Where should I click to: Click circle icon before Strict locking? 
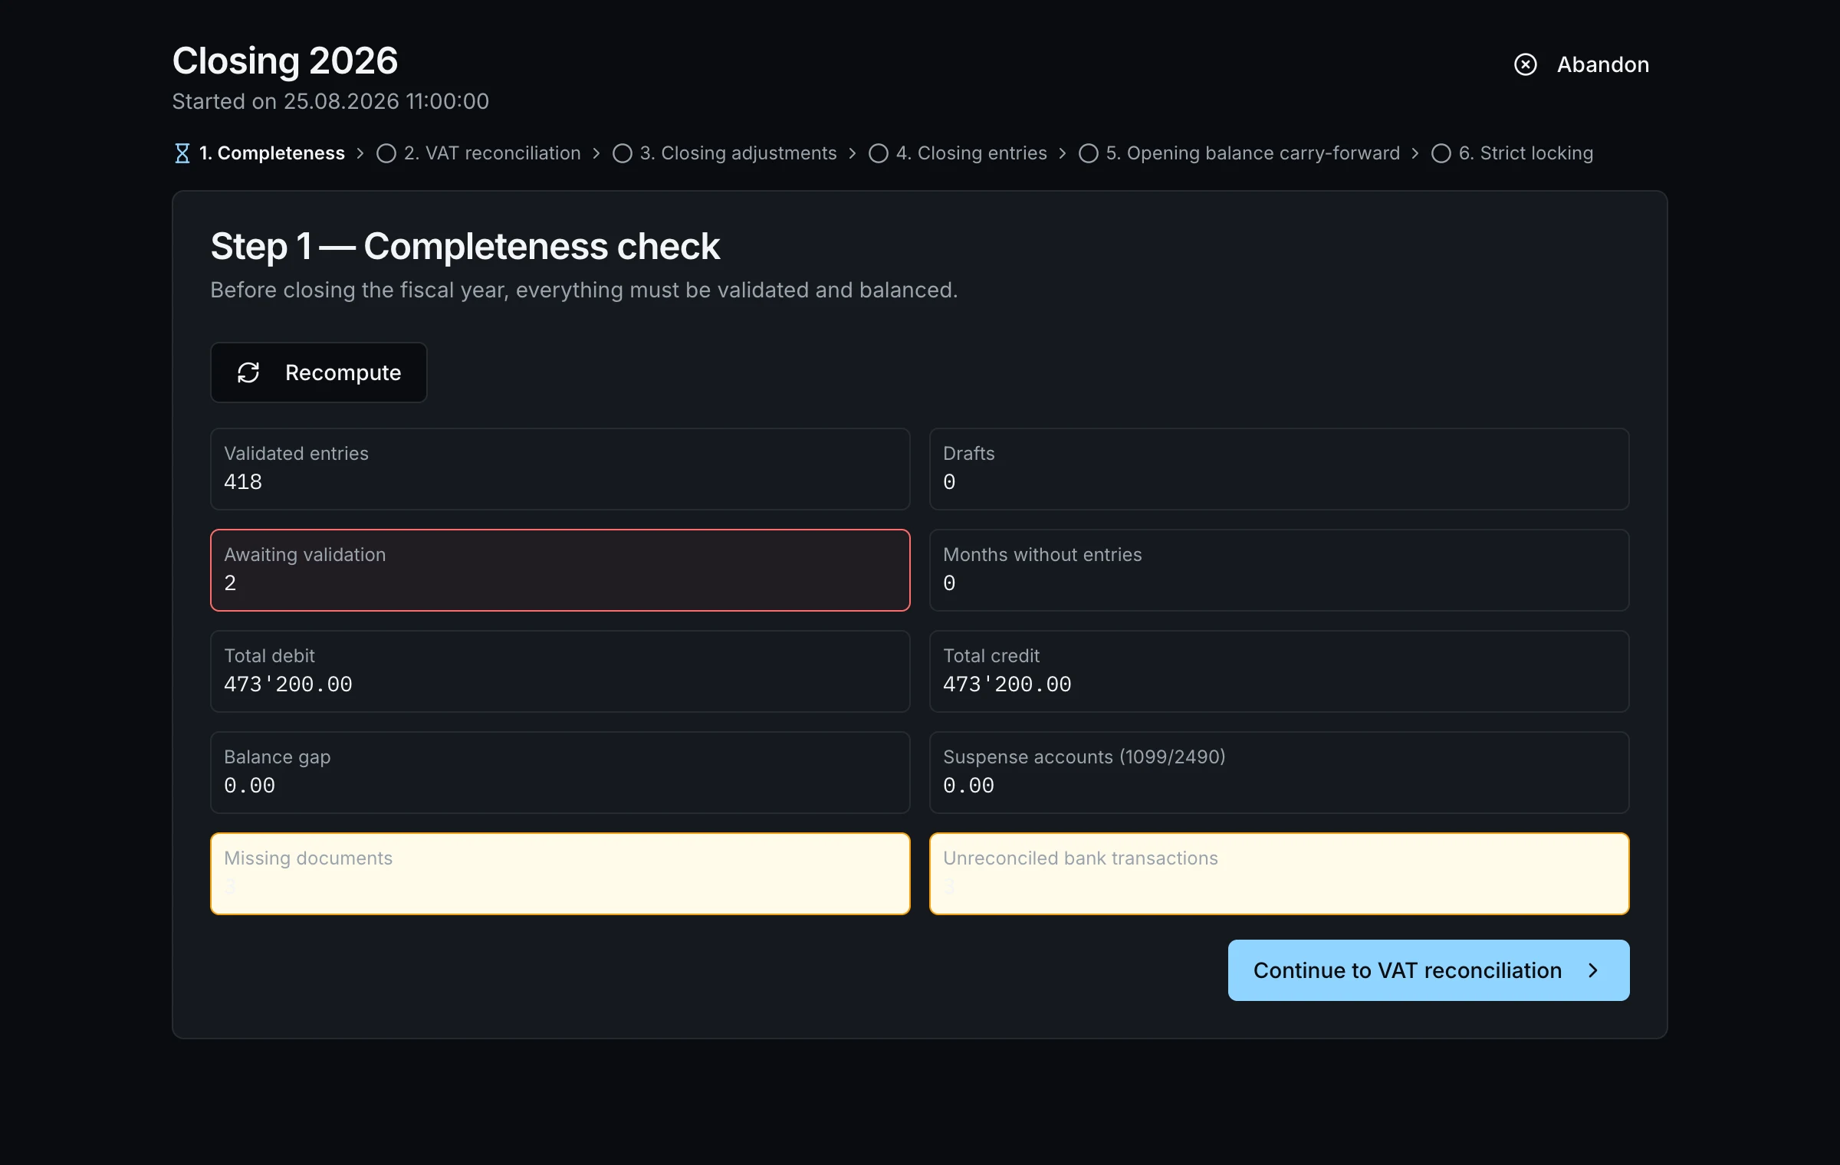click(x=1441, y=153)
